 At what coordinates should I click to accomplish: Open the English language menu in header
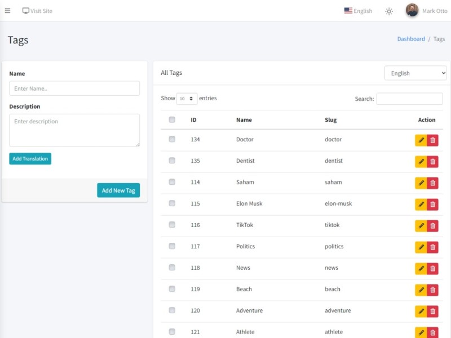(358, 11)
